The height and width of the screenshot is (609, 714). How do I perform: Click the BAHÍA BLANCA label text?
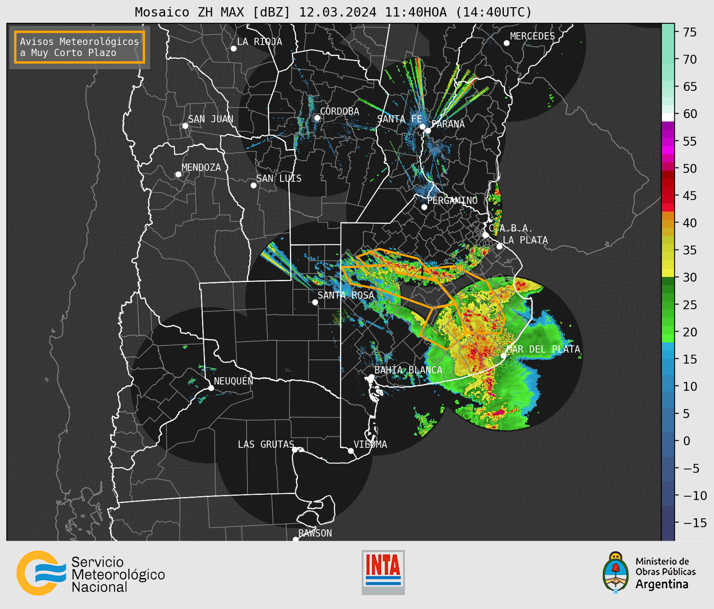408,370
